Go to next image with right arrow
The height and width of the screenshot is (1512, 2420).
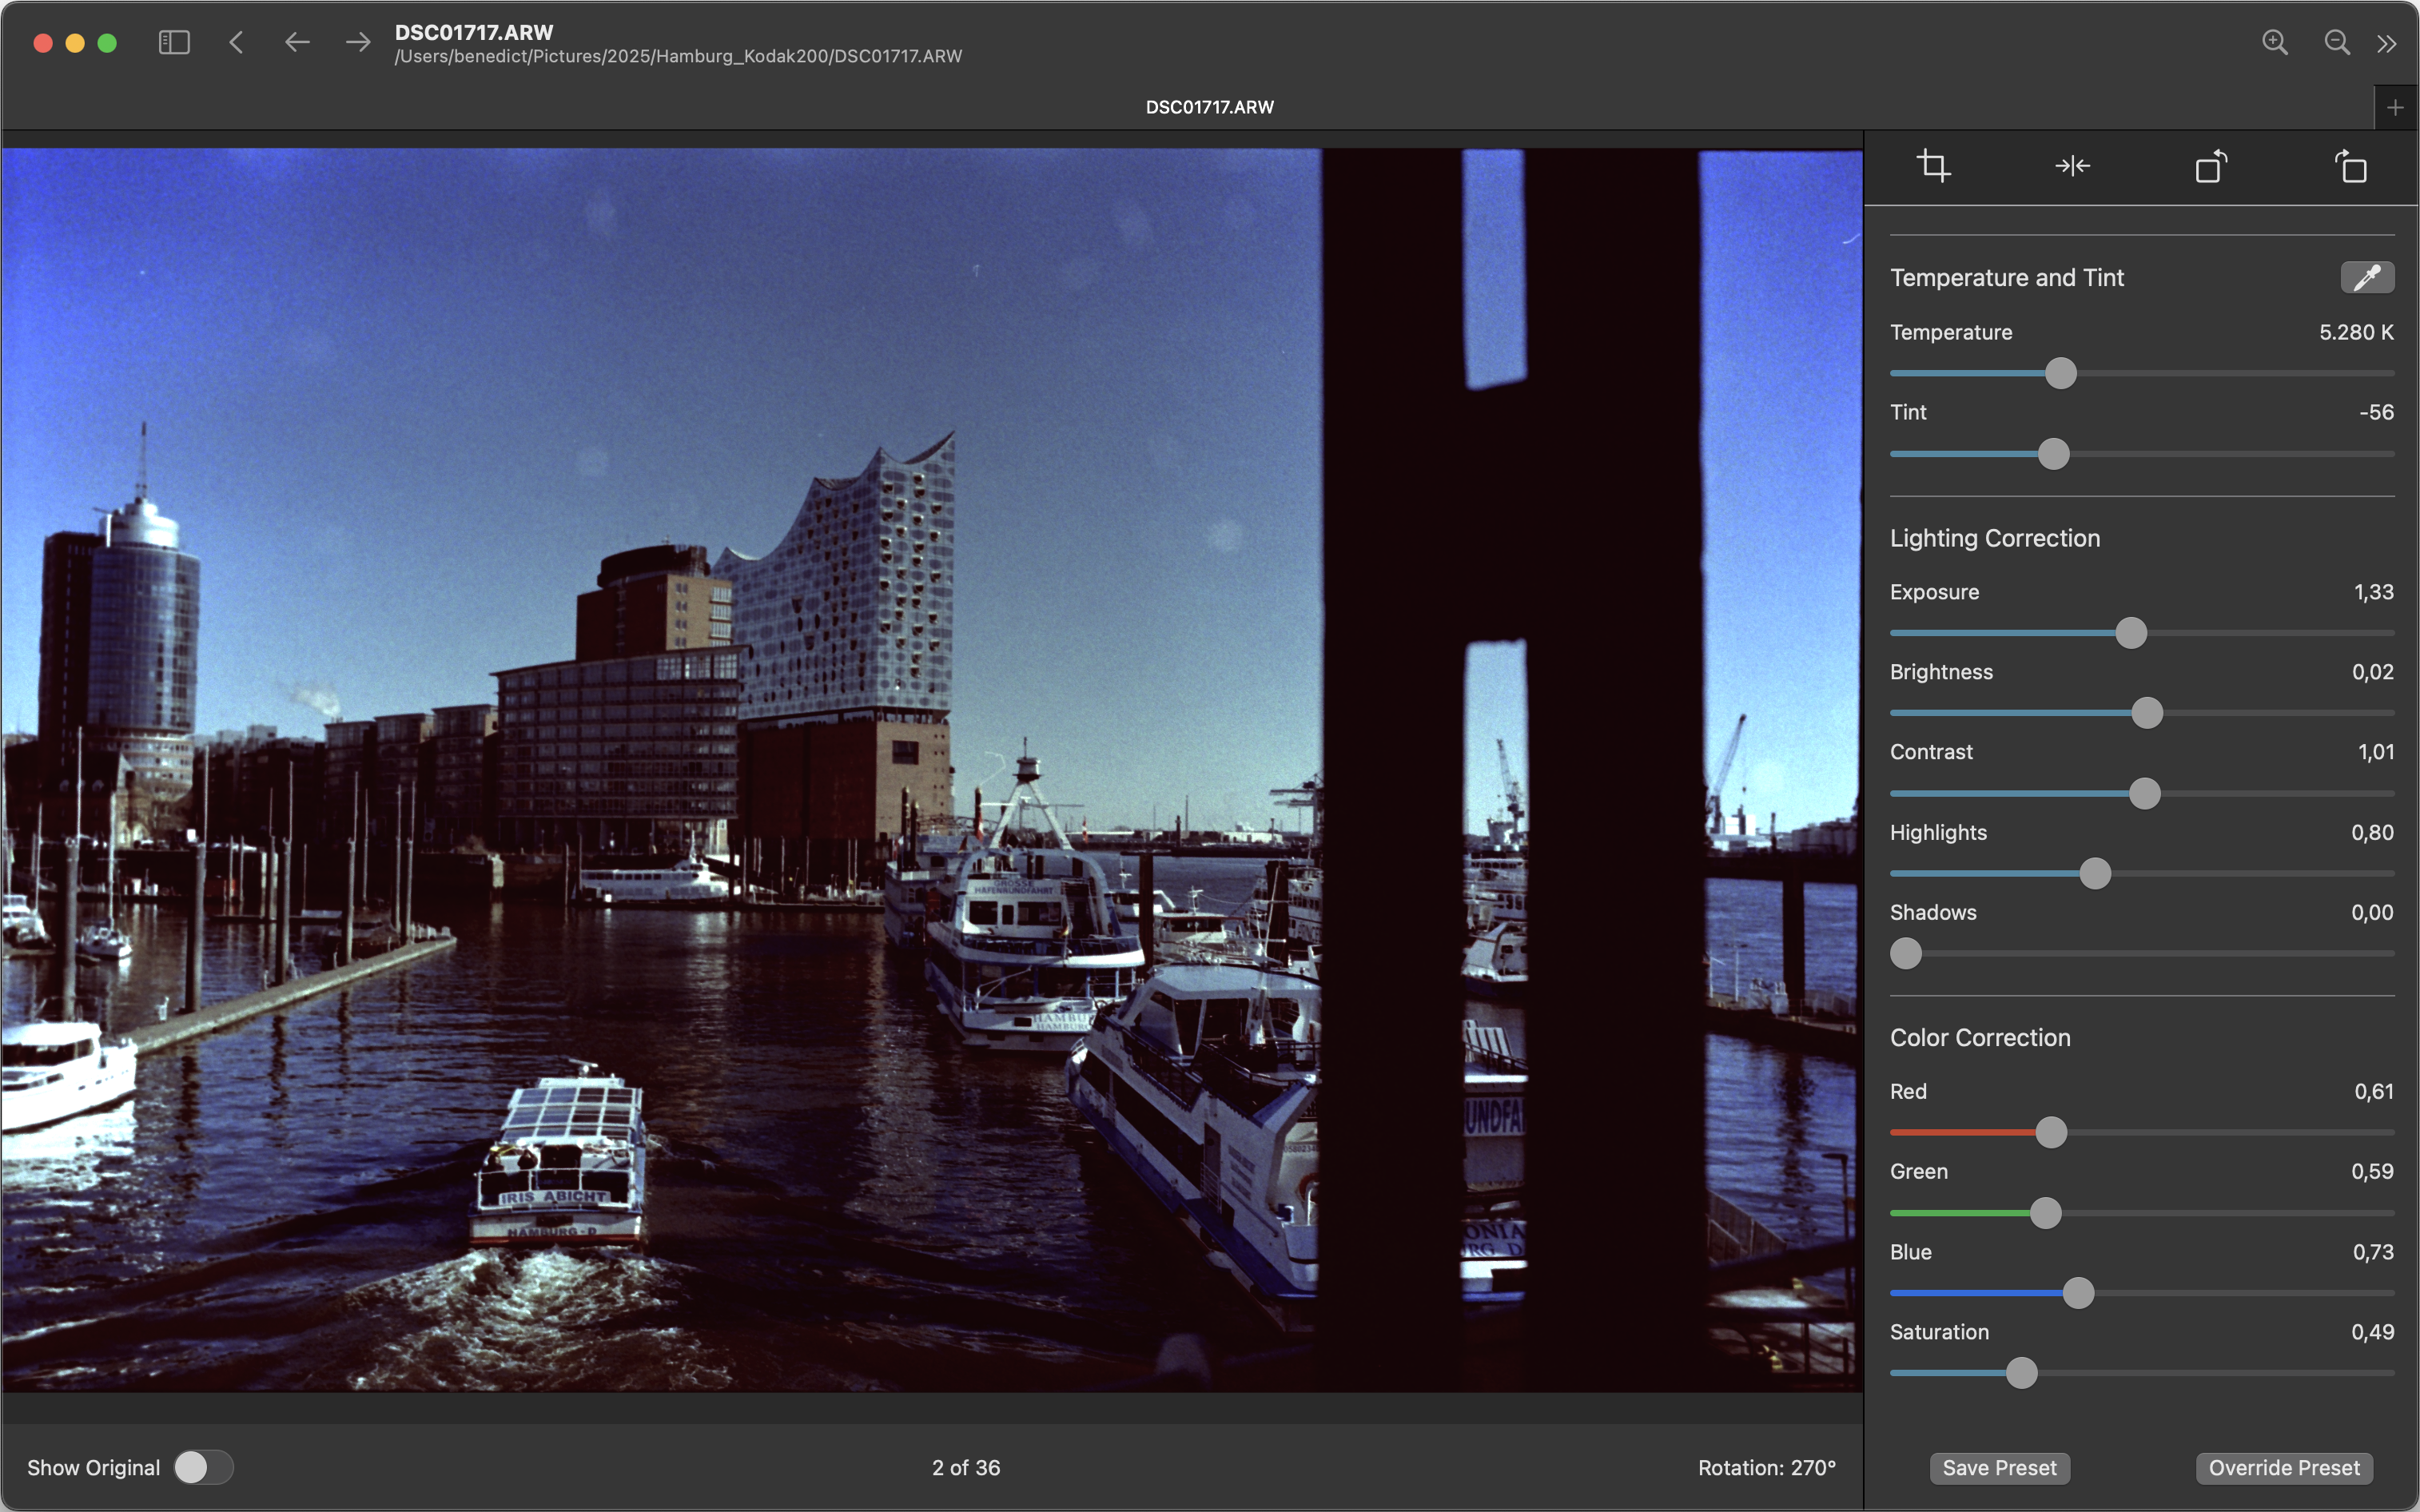coord(358,42)
